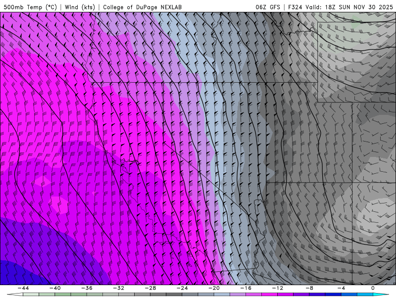Click the -24 color scale label
Screen dimensions: 396x297
tap(182, 288)
